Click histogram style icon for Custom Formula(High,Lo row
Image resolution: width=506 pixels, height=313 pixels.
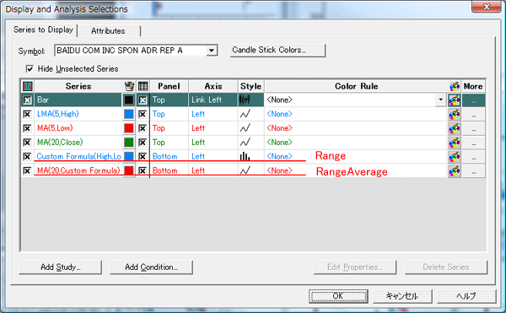coord(245,157)
